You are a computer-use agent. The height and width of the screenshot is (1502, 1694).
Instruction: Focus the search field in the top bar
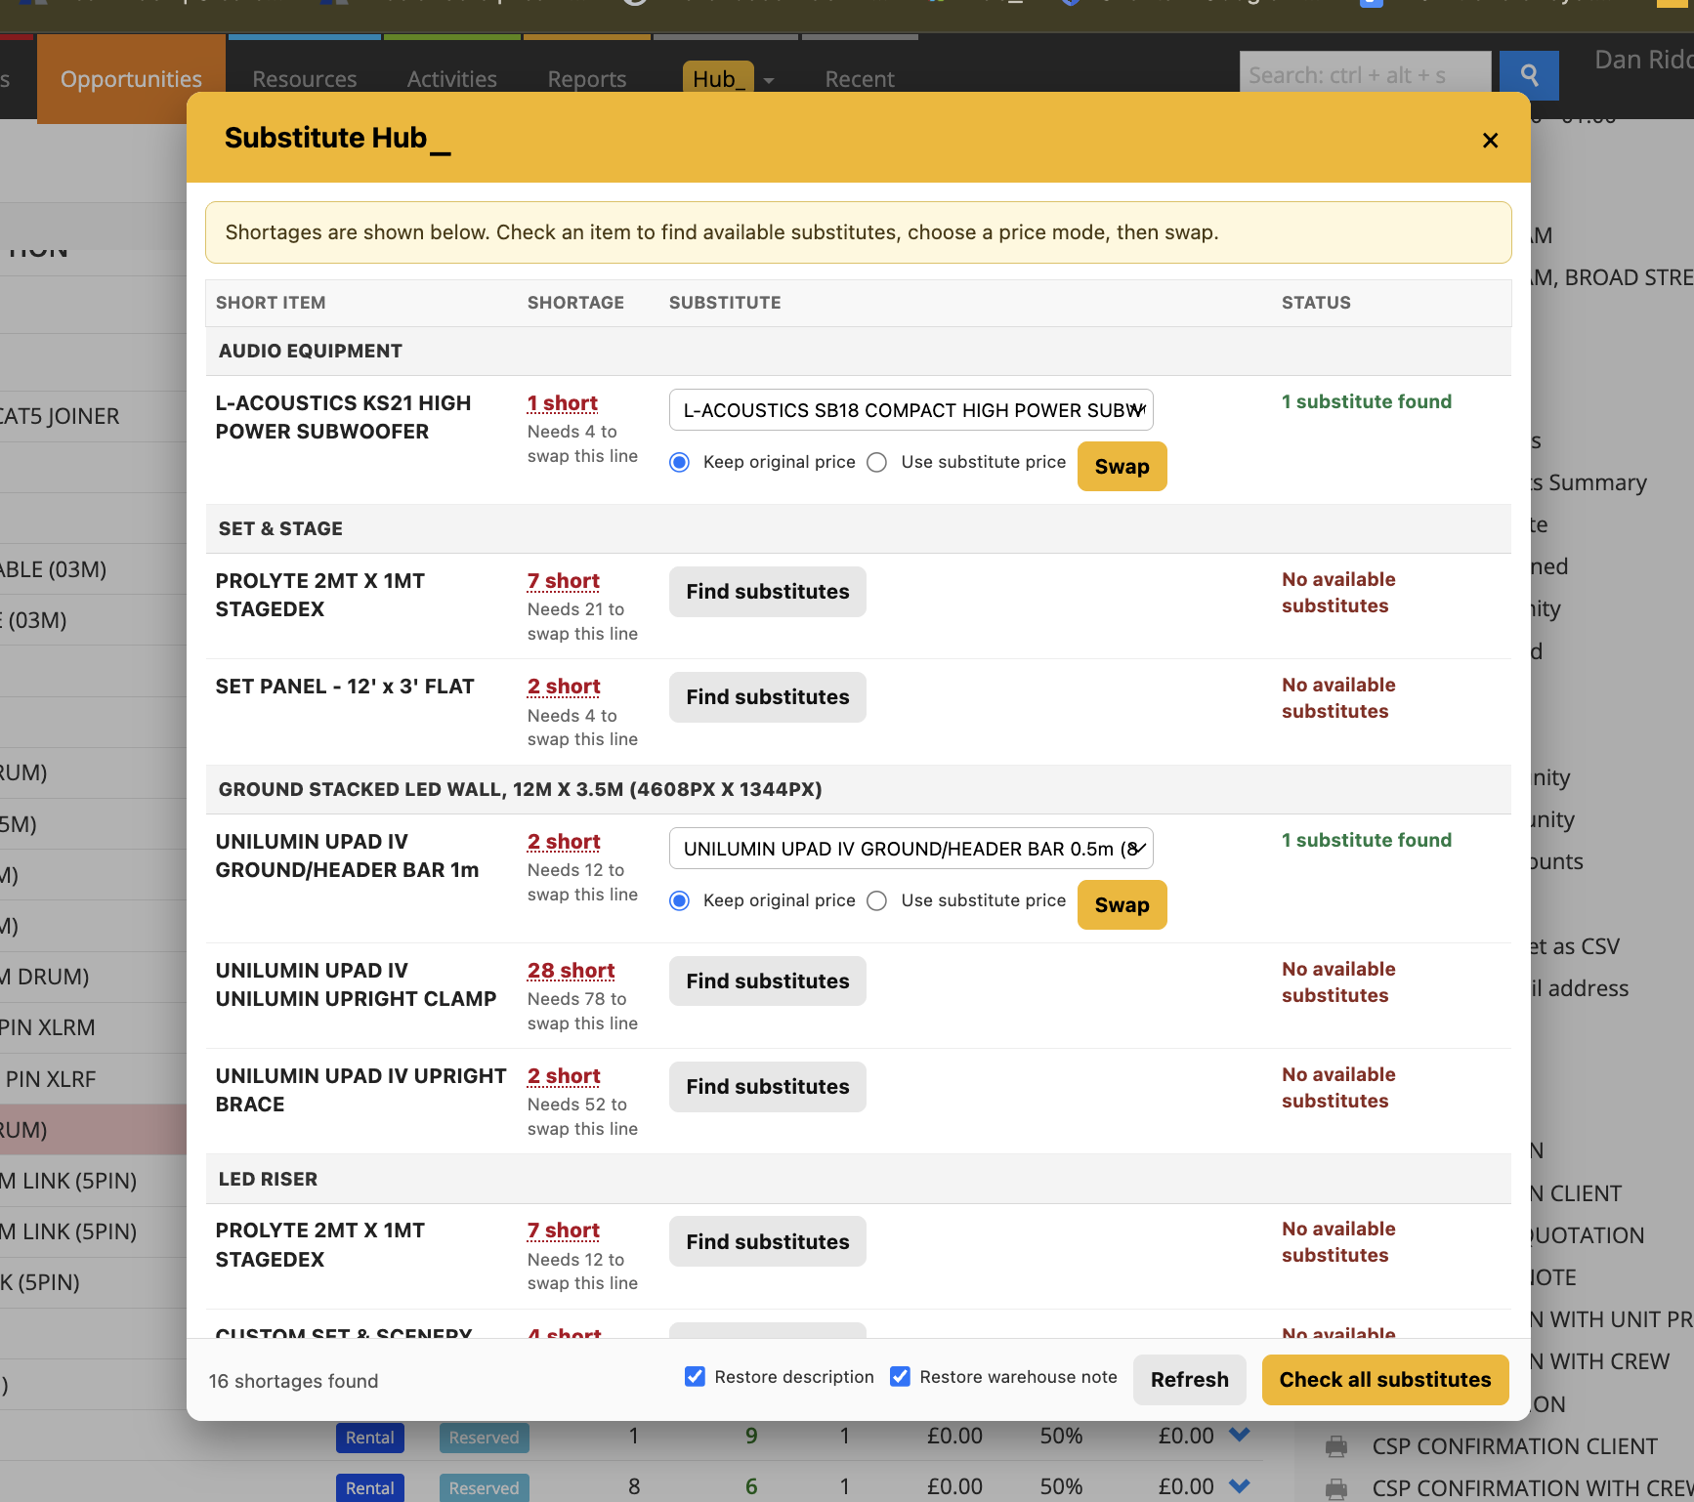(1365, 75)
